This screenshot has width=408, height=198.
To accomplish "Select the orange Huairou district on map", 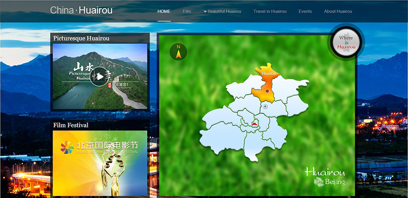I will click(x=266, y=83).
